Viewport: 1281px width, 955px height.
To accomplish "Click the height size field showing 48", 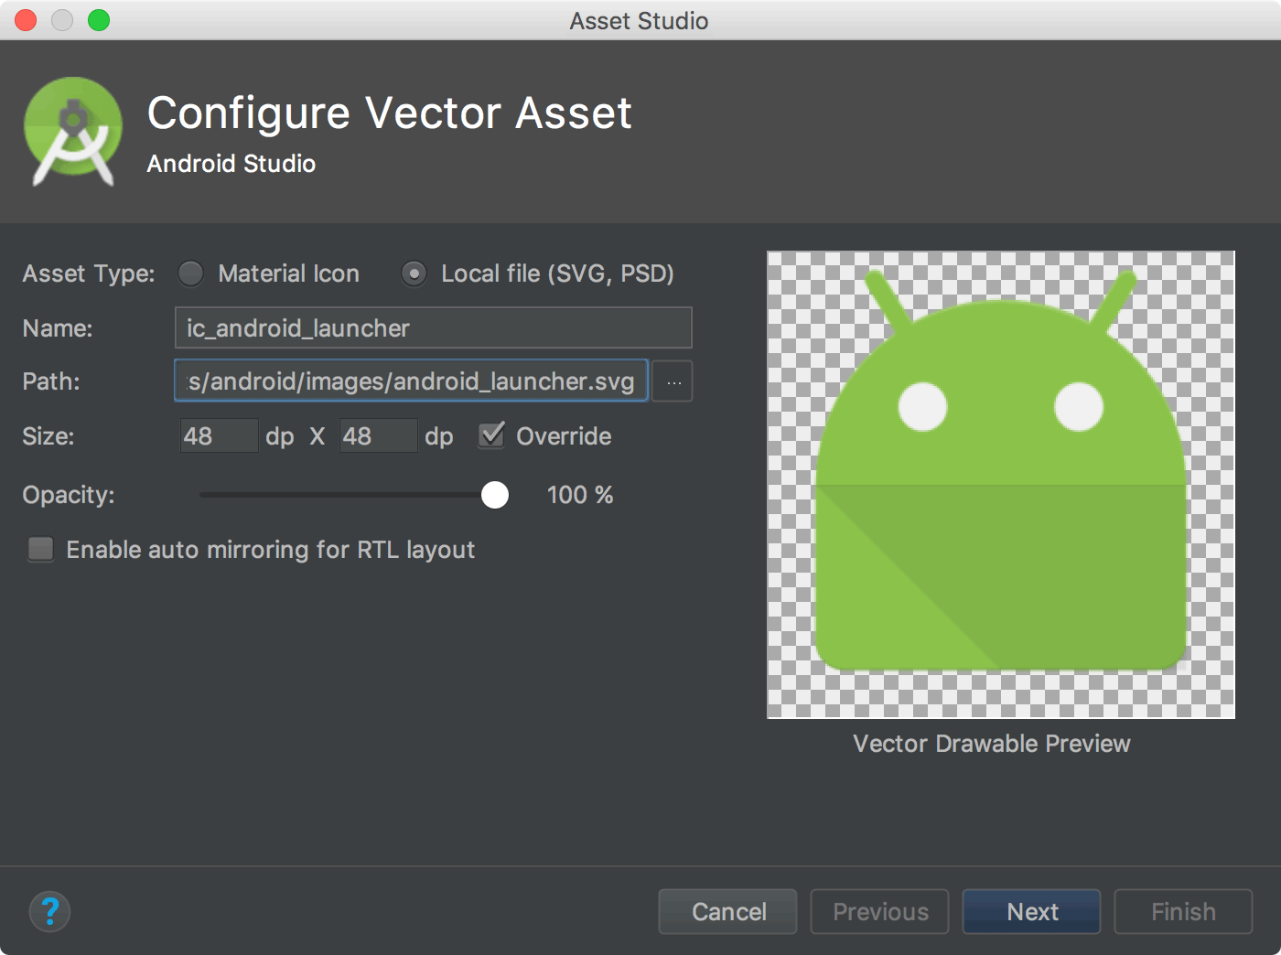I will tap(378, 435).
